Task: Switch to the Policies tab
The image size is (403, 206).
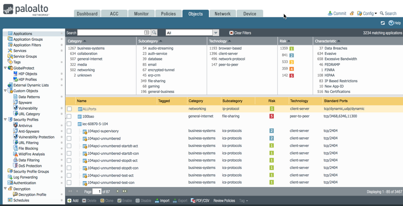Action: click(x=168, y=14)
